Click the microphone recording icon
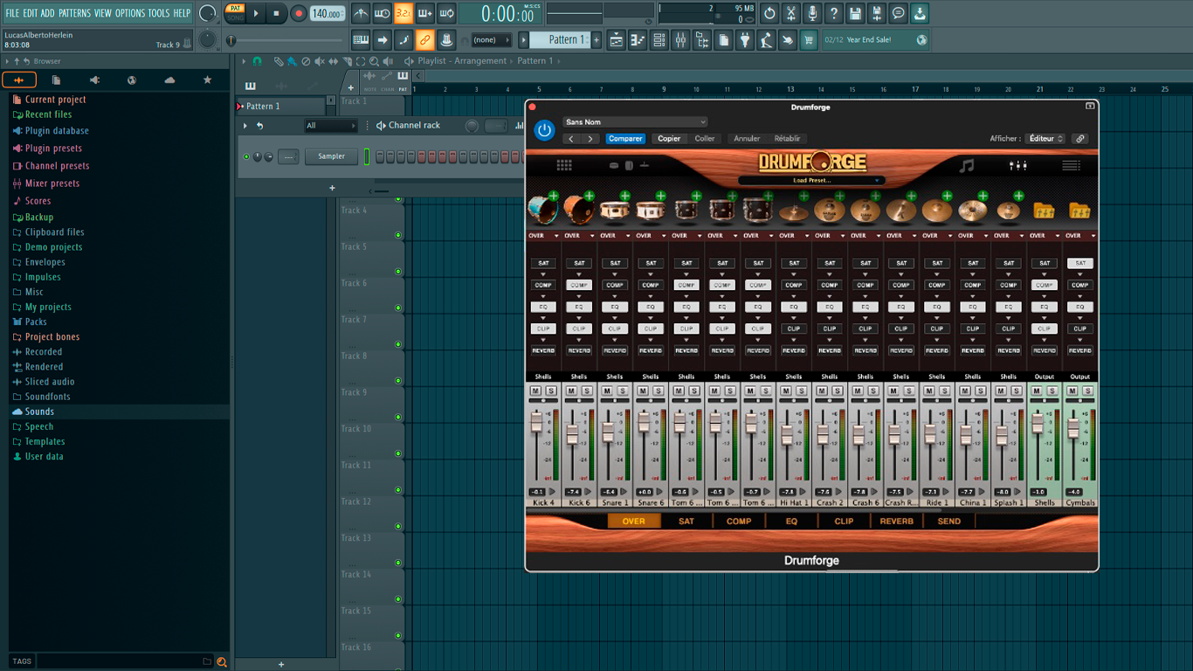Viewport: 1193px width, 671px height. pos(812,13)
